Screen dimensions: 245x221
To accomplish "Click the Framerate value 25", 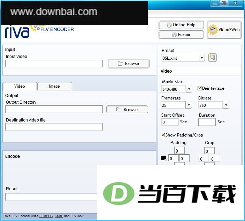I will tap(173, 105).
